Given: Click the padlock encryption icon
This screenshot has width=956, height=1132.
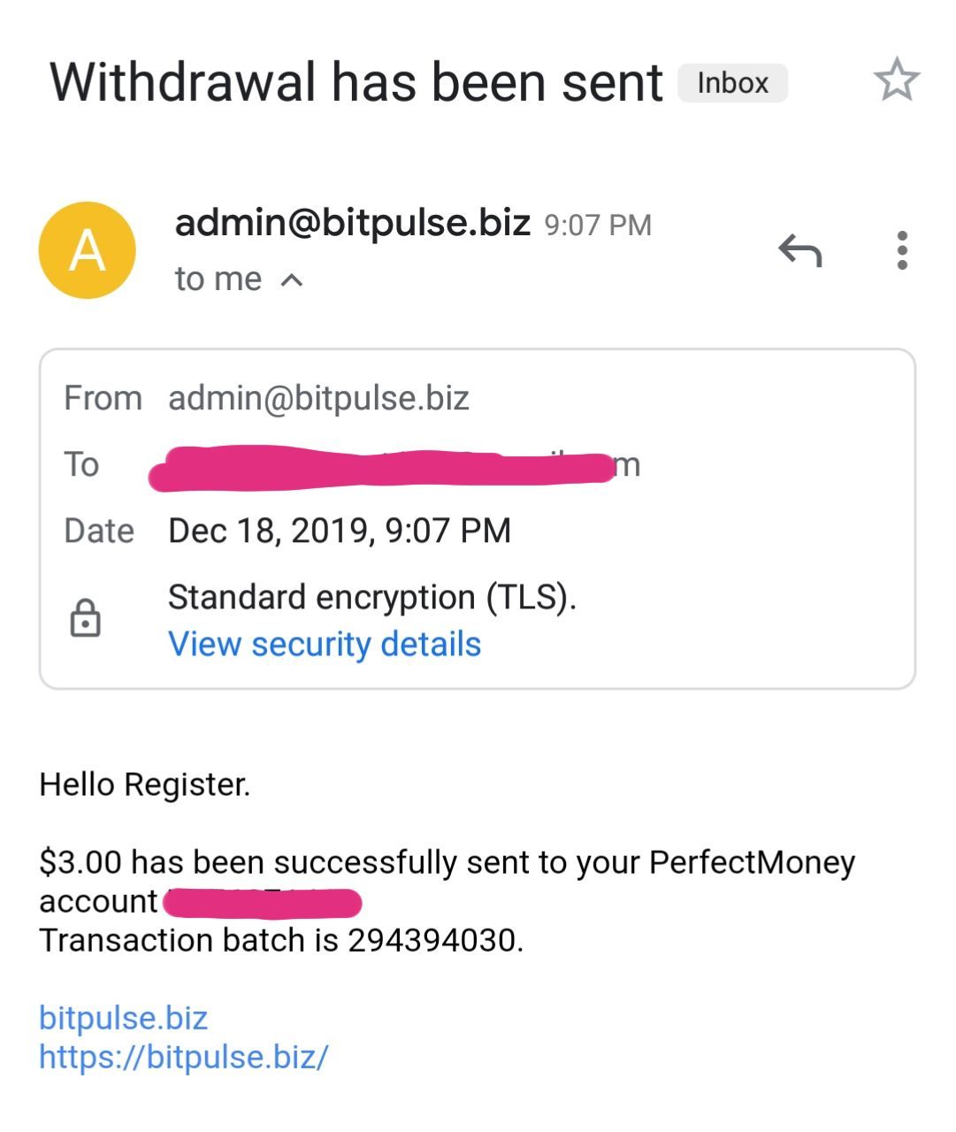Looking at the screenshot, I should [x=85, y=618].
